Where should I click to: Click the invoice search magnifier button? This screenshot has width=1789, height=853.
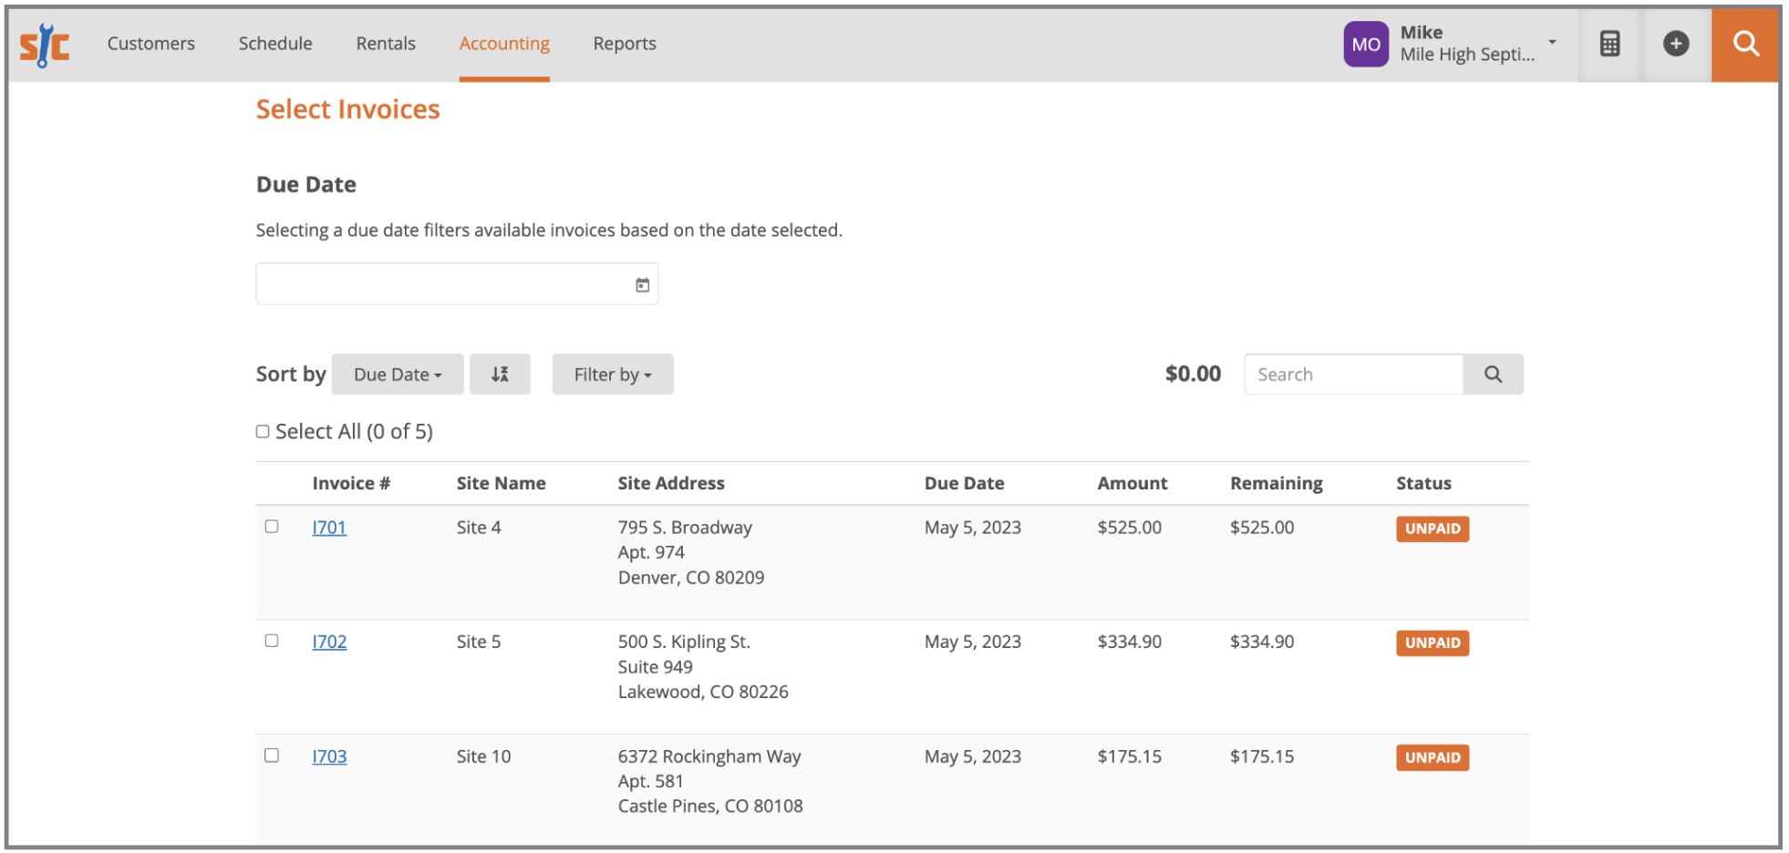[x=1493, y=375]
